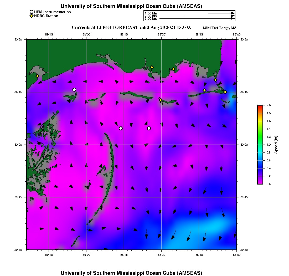This screenshot has width=289, height=276.
Task: Click the 3.00 kts scale label
Action: pyautogui.click(x=151, y=19)
